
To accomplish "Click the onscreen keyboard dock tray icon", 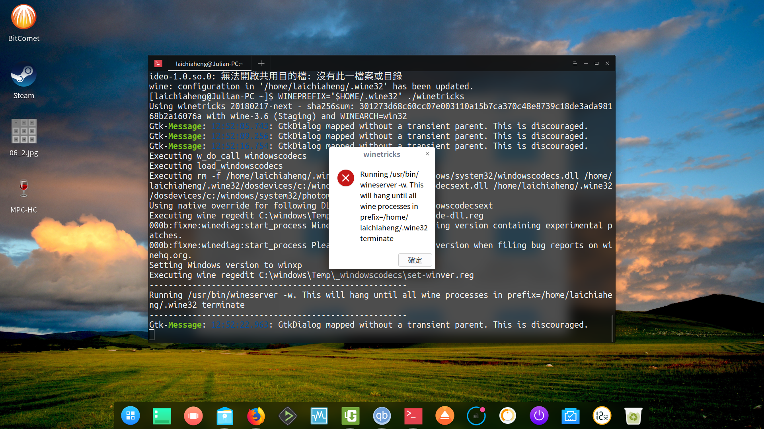I will [476, 416].
